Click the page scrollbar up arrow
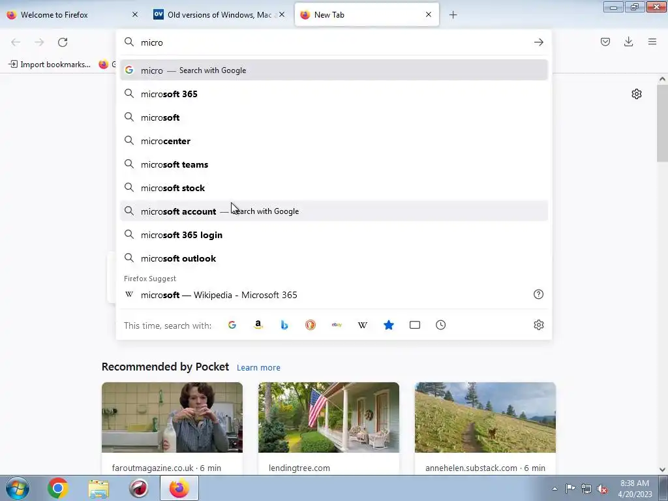The image size is (668, 501). tap(662, 79)
